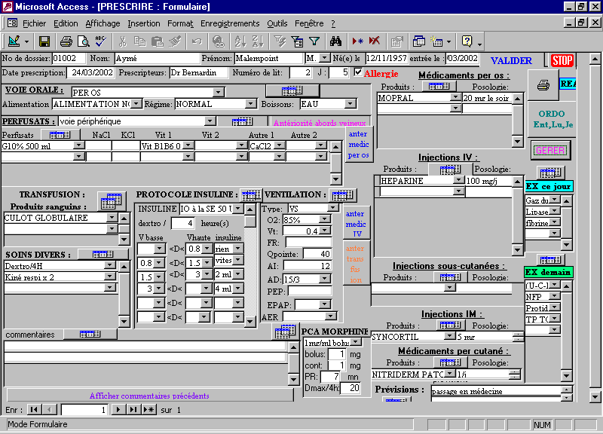Screen dimensions: 603x434
Task: Click the grid icon next to VENTILATION
Action: click(x=342, y=195)
